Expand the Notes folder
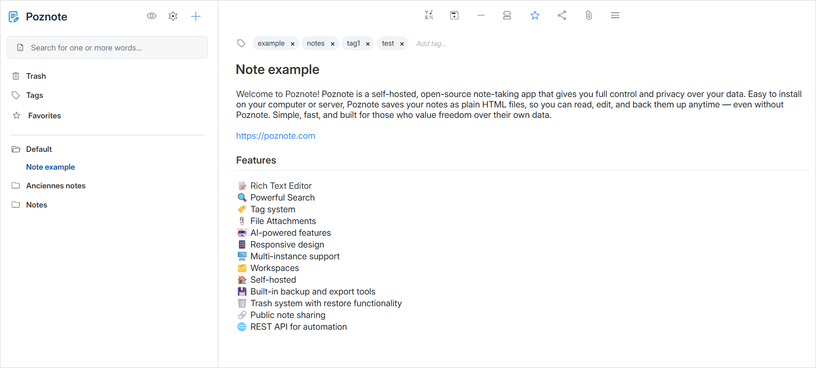Image resolution: width=816 pixels, height=368 pixels. (16, 205)
